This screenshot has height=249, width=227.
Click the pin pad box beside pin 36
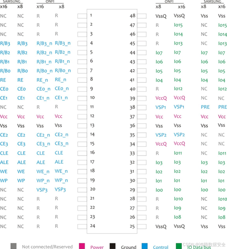pyautogui.click(x=142, y=126)
